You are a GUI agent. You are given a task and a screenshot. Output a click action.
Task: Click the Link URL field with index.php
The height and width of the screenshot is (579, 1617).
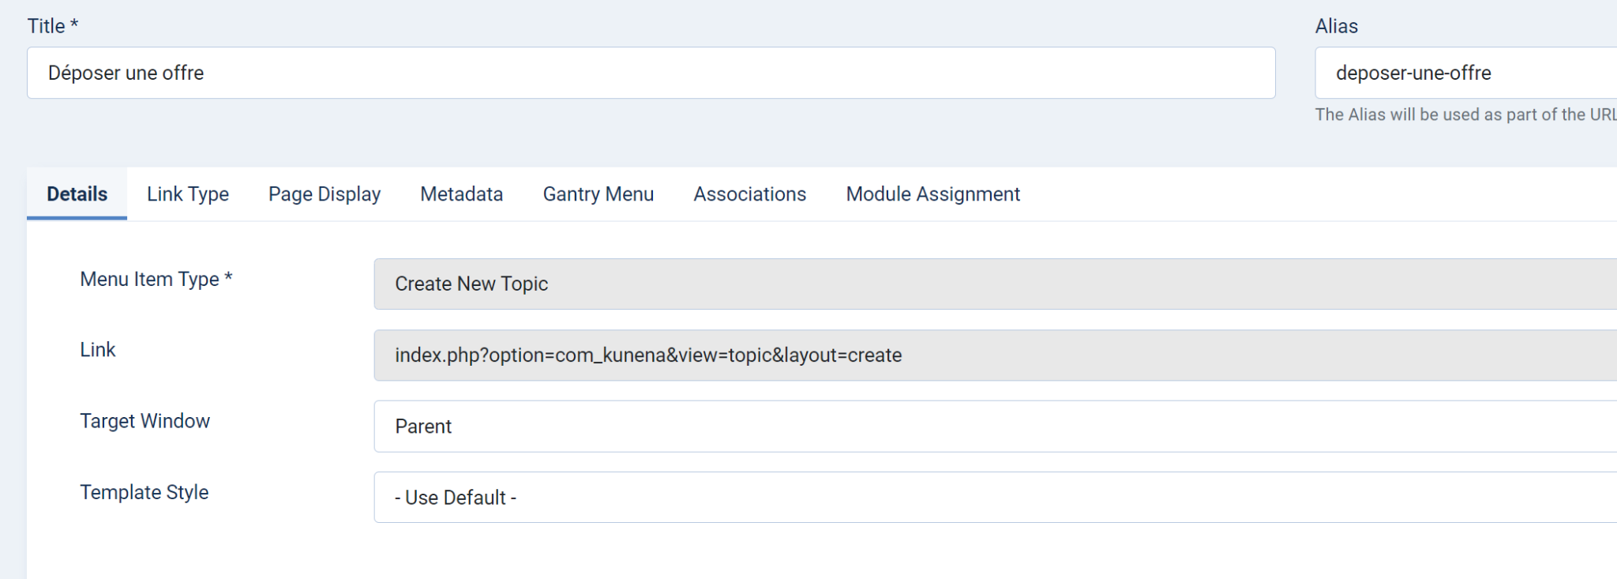(995, 355)
